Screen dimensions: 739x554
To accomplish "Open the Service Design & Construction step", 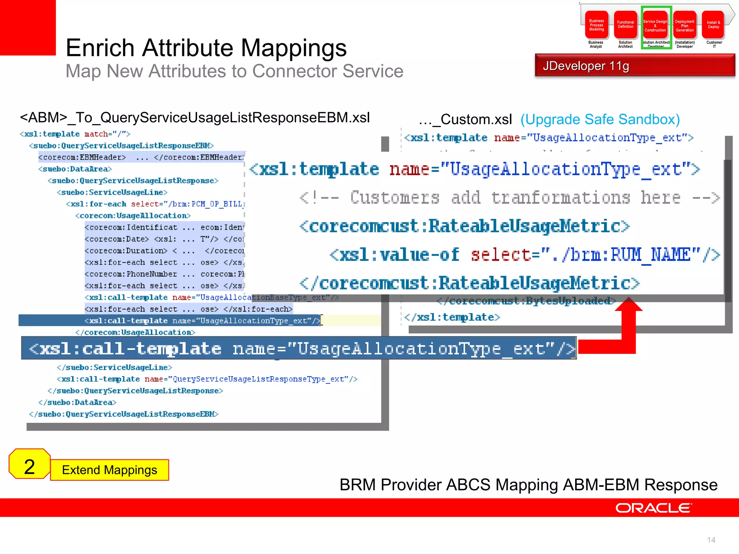I will pos(655,25).
